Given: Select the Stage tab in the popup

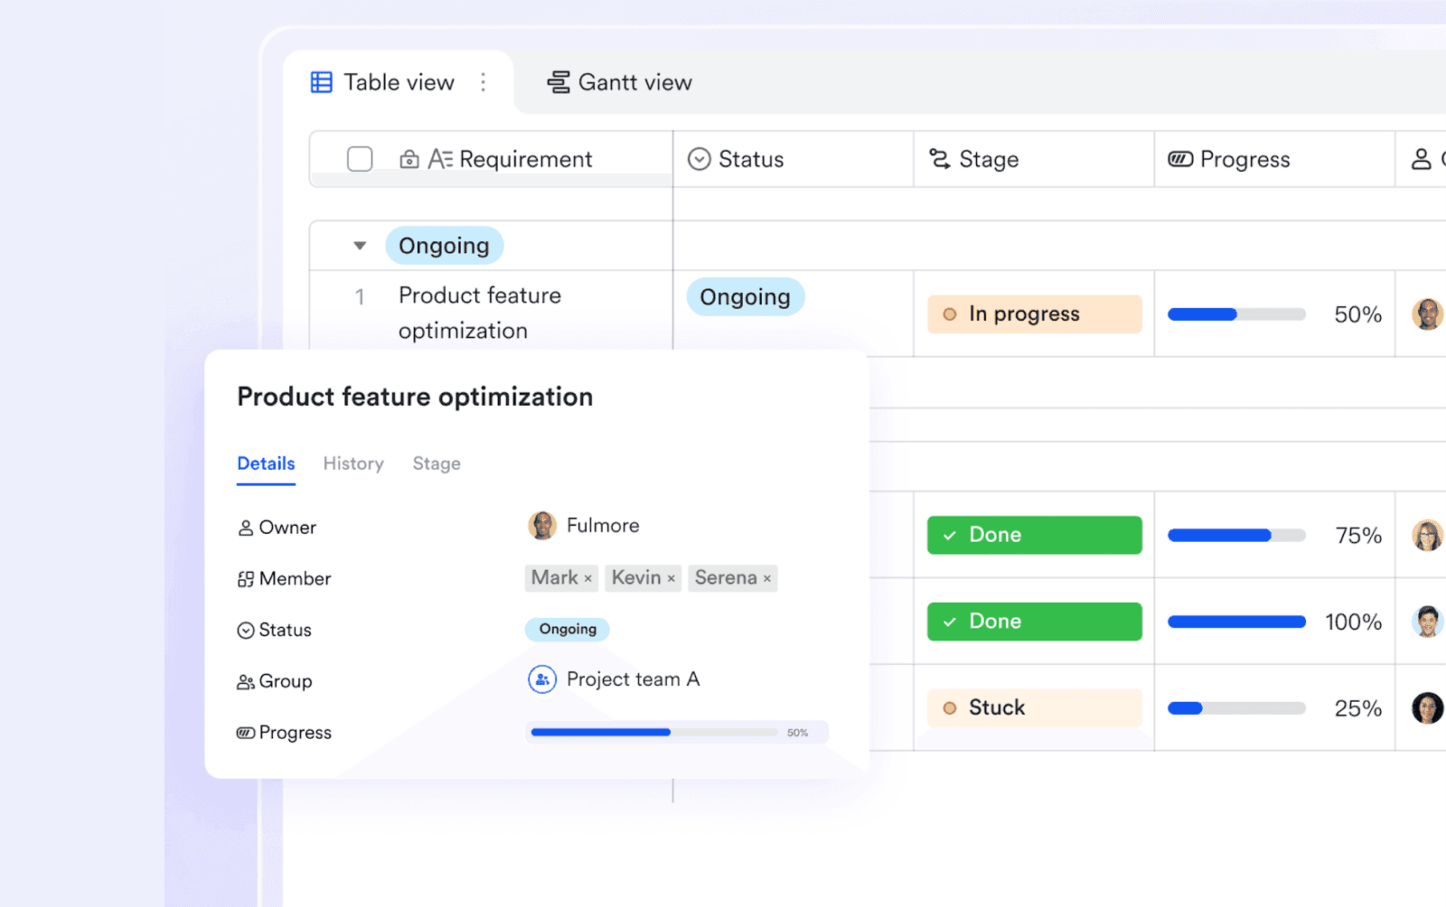Looking at the screenshot, I should tap(437, 463).
